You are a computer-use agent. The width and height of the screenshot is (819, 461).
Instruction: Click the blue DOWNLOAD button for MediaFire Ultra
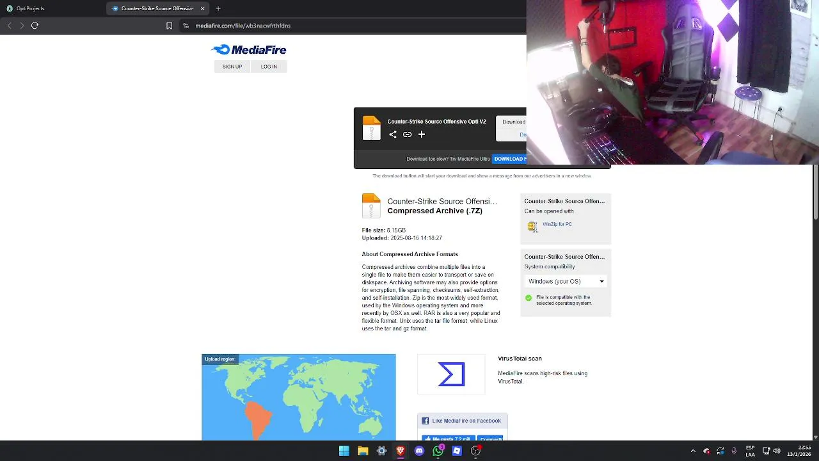coord(509,159)
